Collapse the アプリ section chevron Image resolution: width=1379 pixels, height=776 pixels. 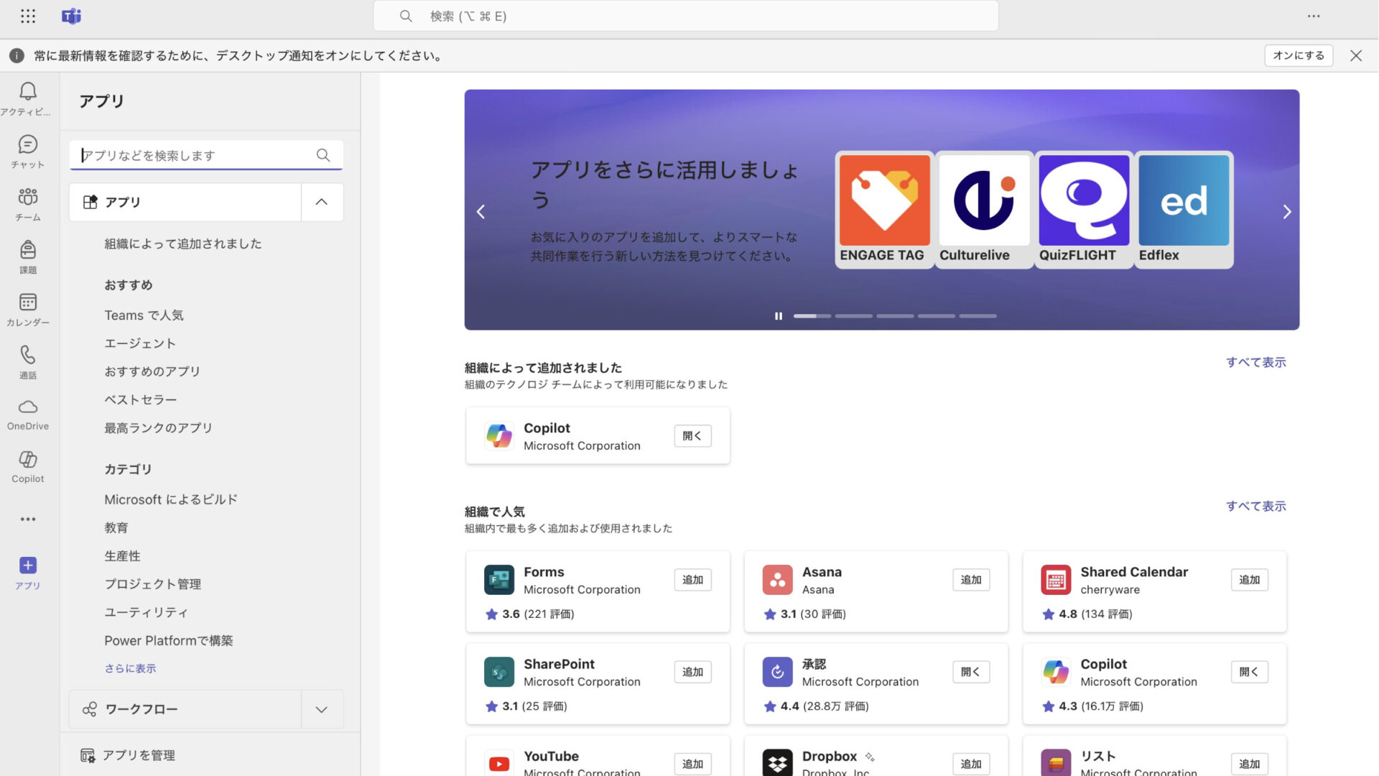coord(321,202)
